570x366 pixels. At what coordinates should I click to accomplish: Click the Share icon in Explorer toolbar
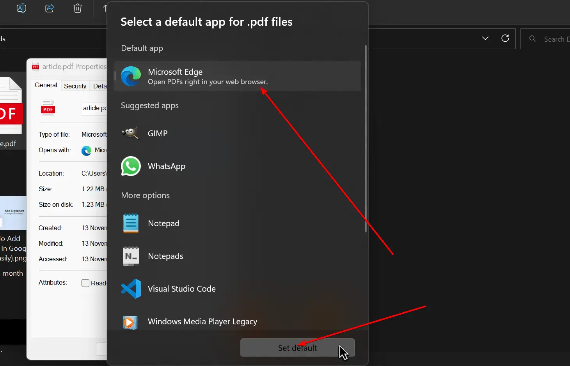coord(50,8)
